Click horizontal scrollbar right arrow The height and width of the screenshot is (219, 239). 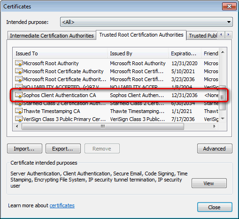(215, 126)
